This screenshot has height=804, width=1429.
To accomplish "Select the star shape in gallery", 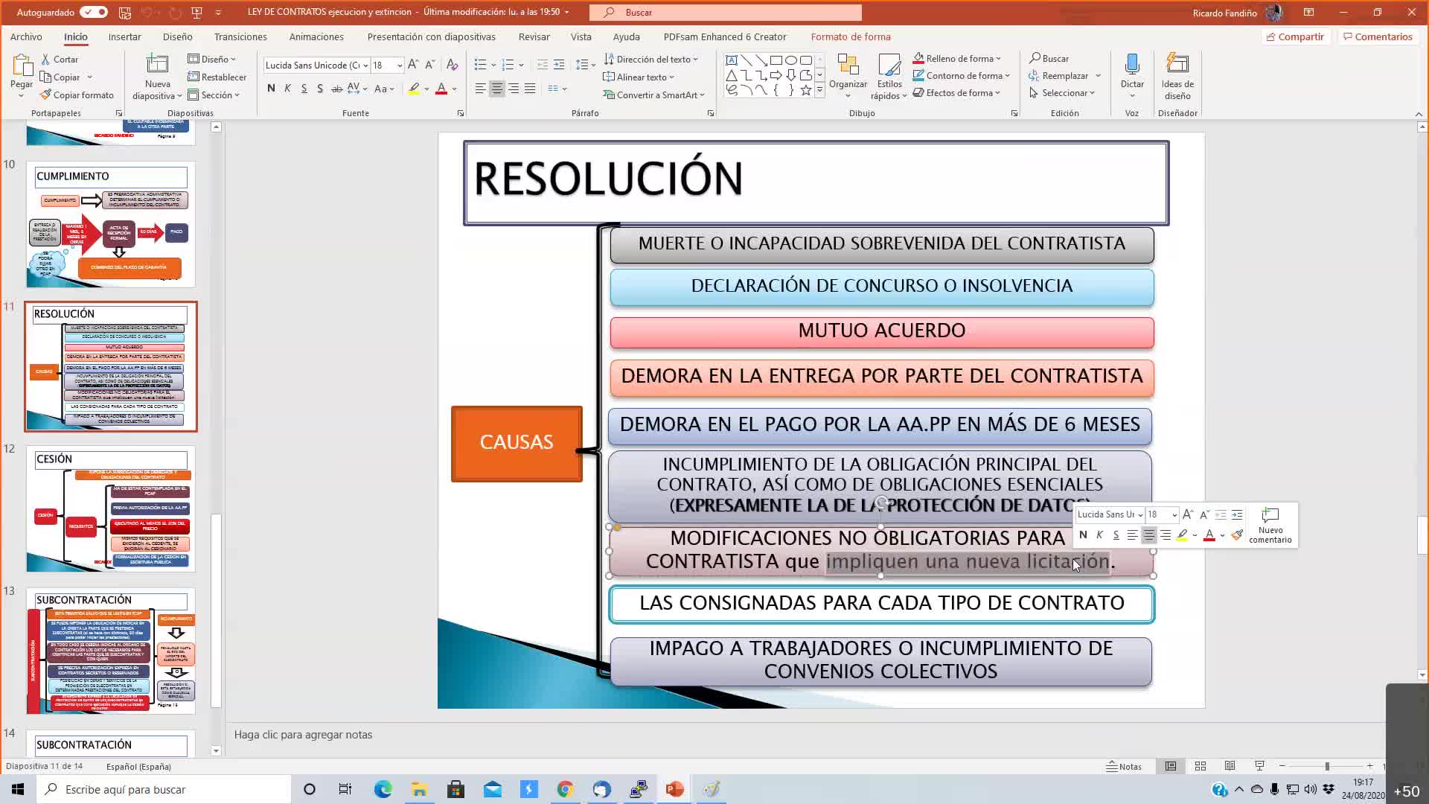I will pyautogui.click(x=806, y=90).
